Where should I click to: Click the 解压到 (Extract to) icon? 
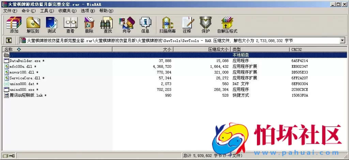pyautogui.click(x=33, y=25)
